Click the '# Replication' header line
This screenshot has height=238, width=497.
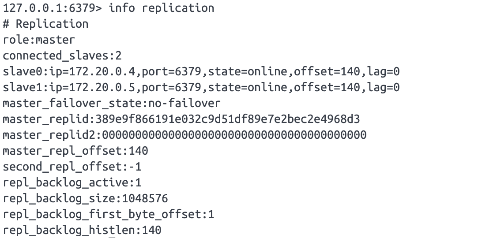point(45,24)
